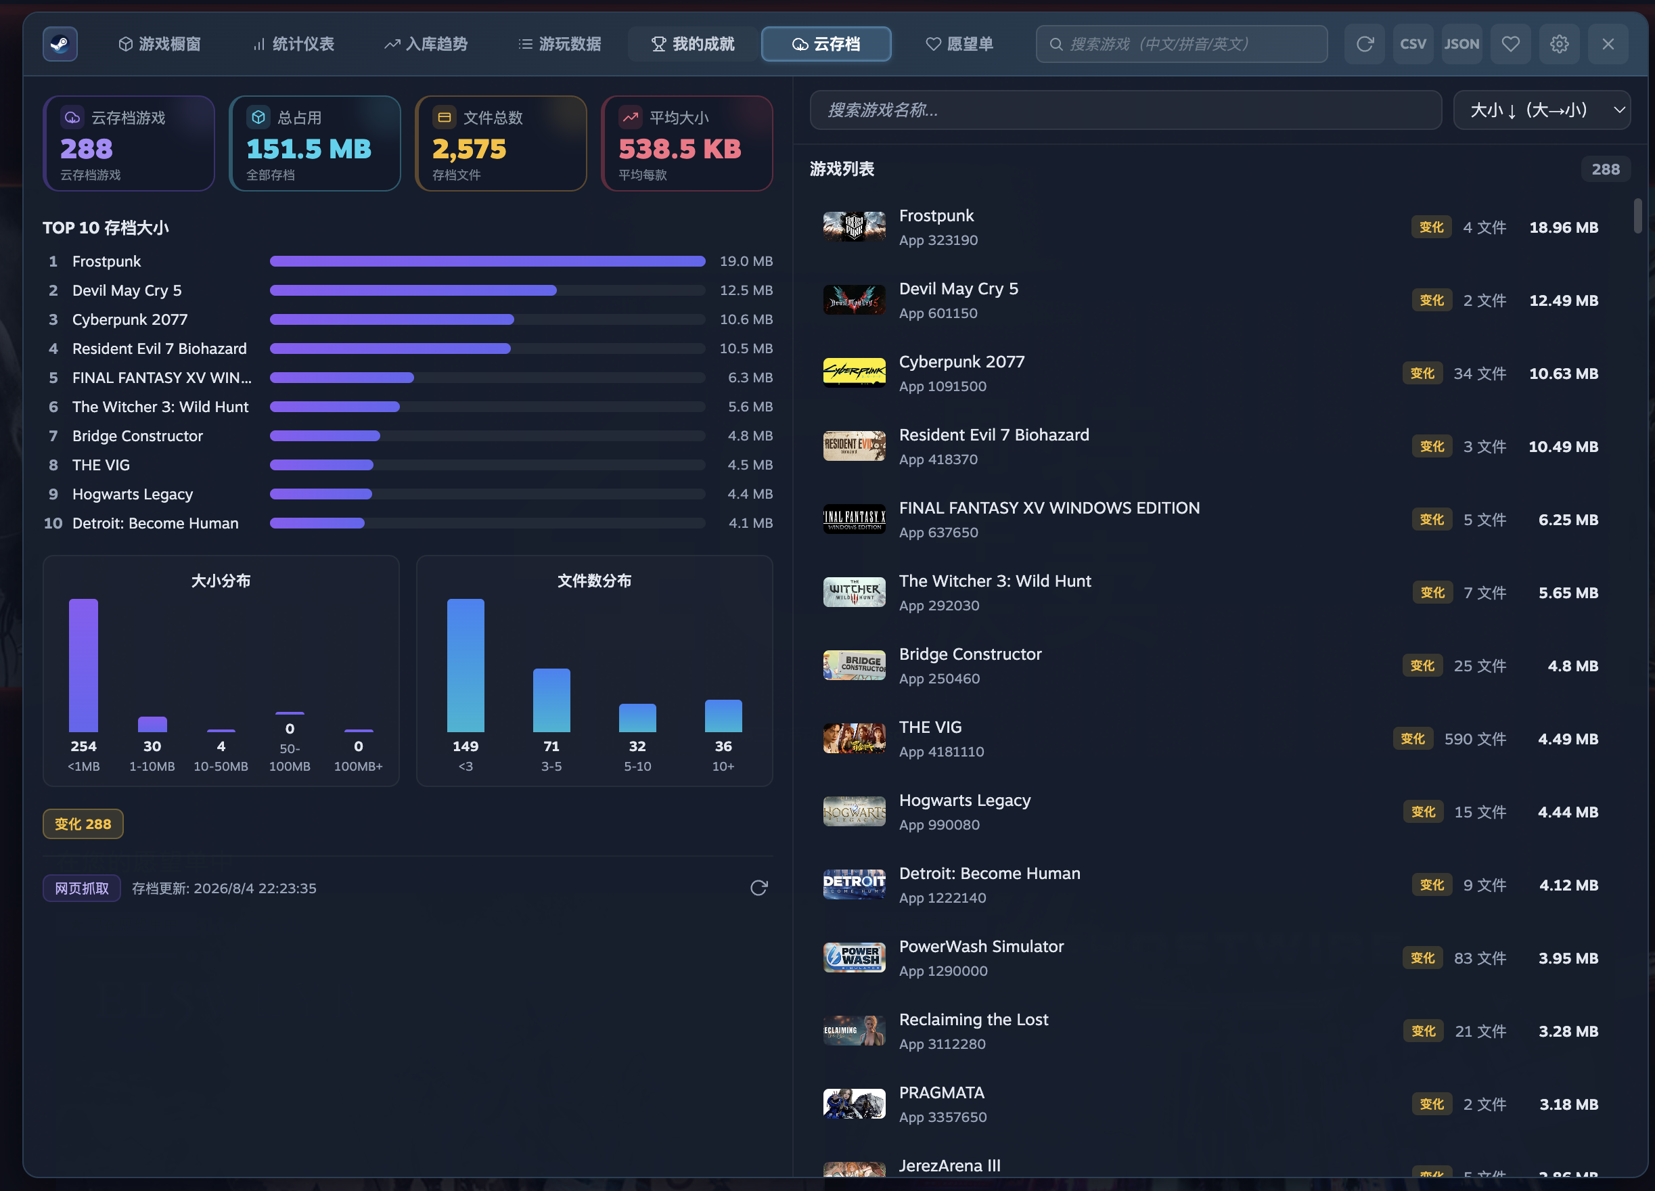The image size is (1655, 1191).
Task: Click the Cyberpunk 2077 thumbnail
Action: pos(854,373)
